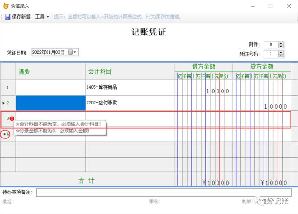298x214 pixels.
Task: Minimize the 凭证录入 window
Action: 252,6
